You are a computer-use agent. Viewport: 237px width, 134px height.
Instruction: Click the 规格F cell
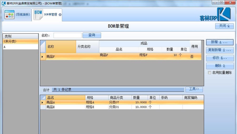150,55
